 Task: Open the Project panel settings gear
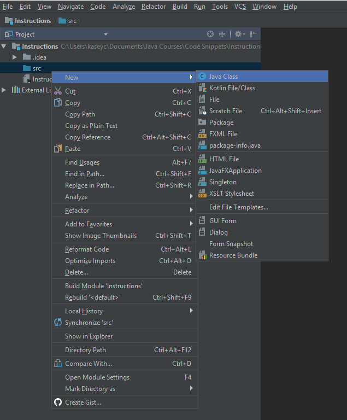click(x=240, y=34)
